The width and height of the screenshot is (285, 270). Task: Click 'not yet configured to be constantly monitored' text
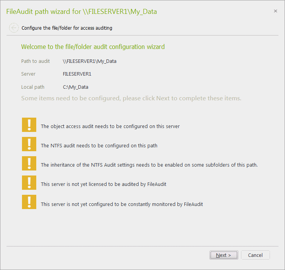click(122, 204)
